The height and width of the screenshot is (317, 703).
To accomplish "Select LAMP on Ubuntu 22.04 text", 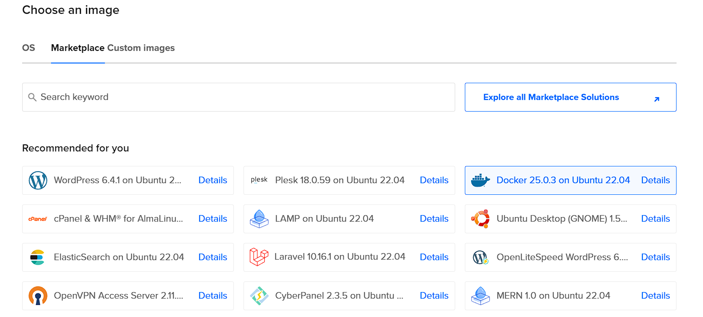I will coord(324,219).
